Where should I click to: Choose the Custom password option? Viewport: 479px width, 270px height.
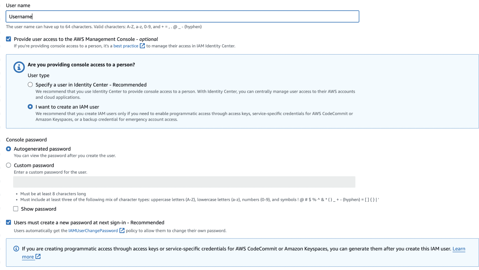[x=9, y=165]
